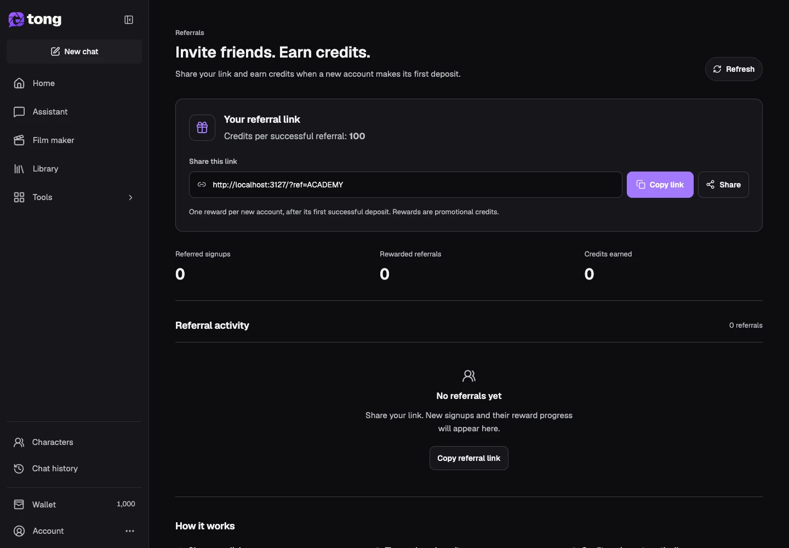Click the Tools grid icon

click(19, 197)
